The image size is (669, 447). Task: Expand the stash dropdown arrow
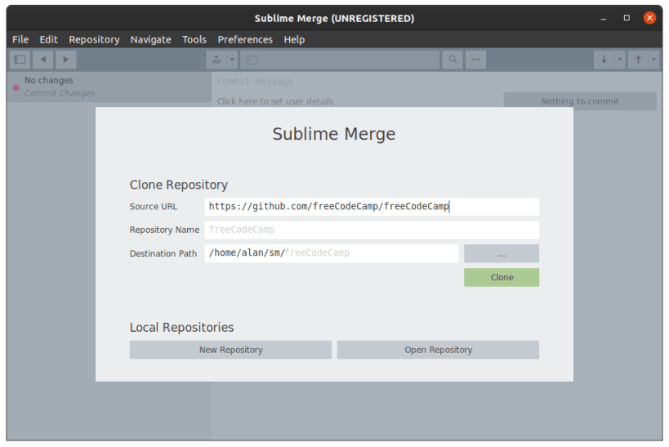232,60
